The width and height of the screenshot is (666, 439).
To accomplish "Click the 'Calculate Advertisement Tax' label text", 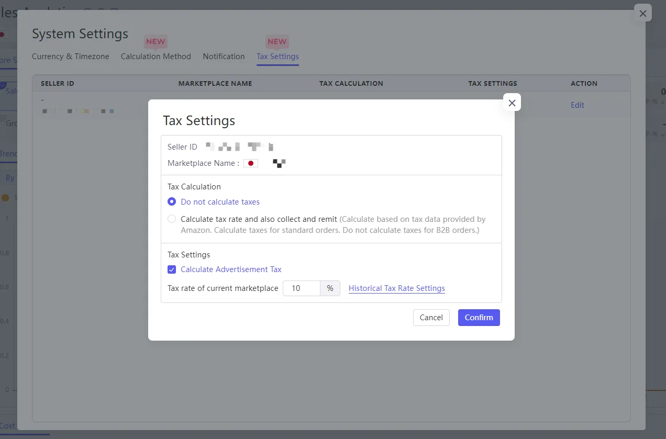I will point(231,269).
